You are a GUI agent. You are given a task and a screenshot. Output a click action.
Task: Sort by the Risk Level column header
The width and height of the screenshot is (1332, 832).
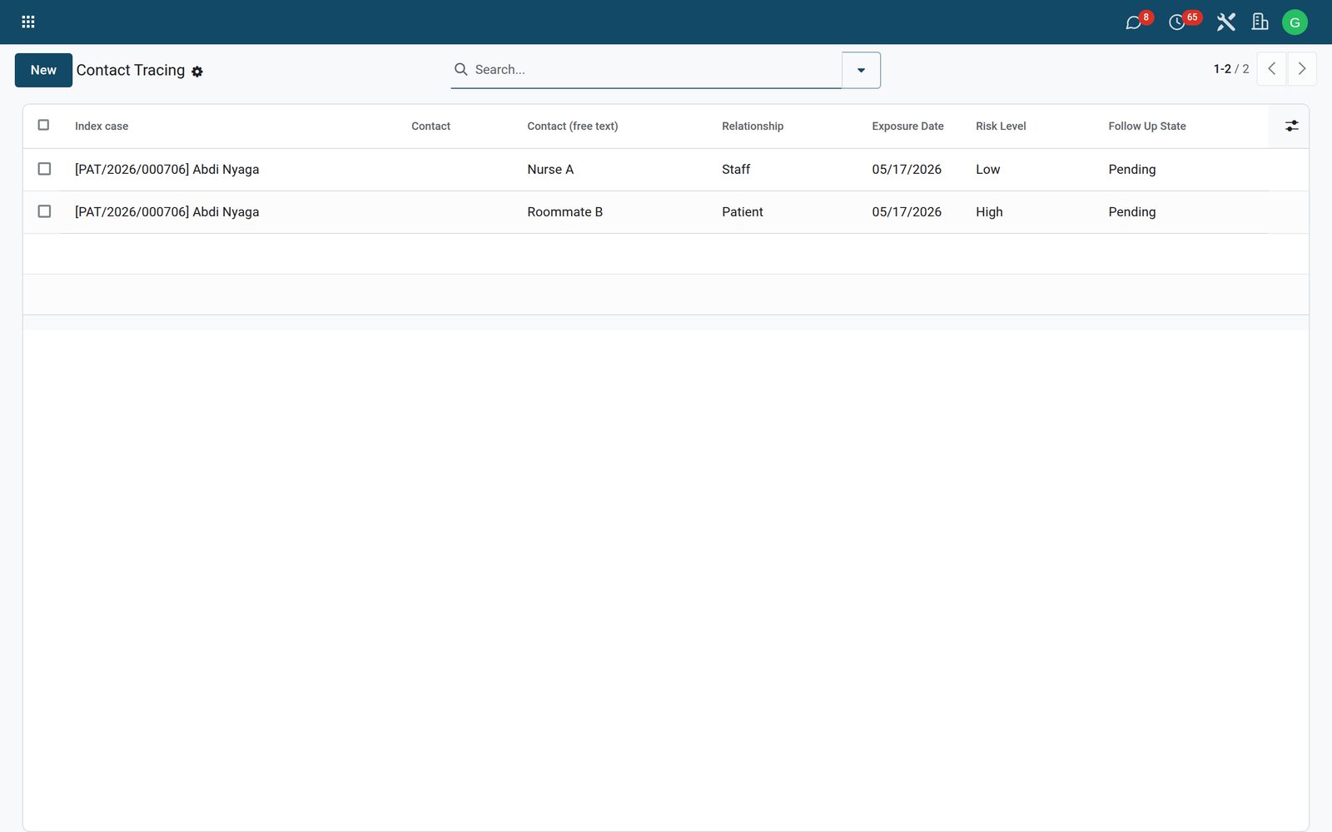click(x=1001, y=126)
